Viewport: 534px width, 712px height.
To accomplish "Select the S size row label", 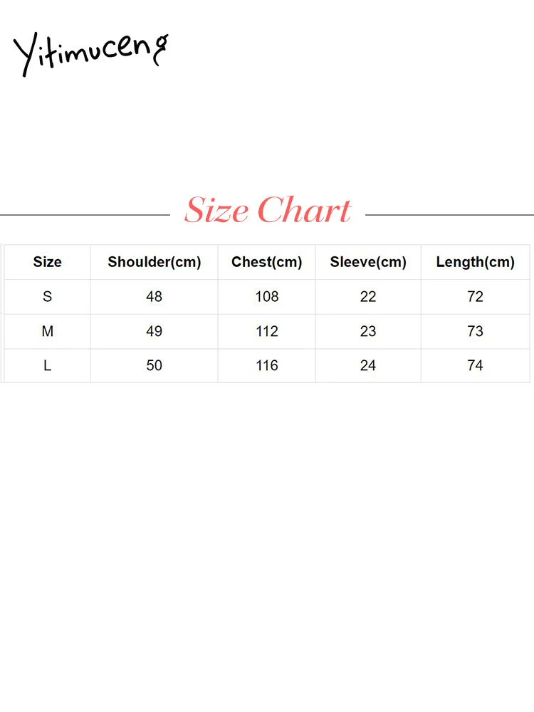I will click(x=48, y=296).
